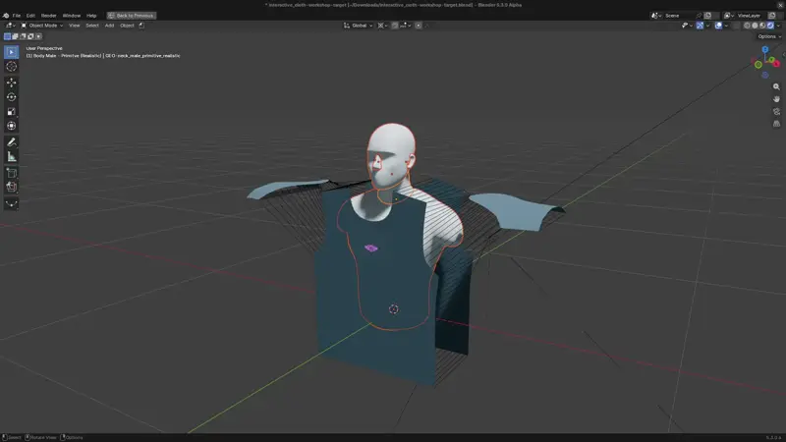Open the Edit menu
Viewport: 786px width, 442px height.
coord(30,16)
